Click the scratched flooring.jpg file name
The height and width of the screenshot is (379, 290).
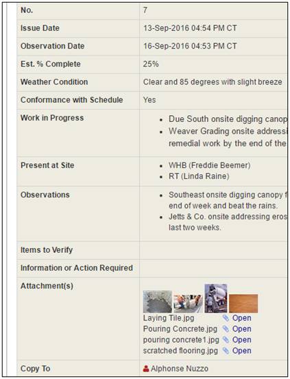click(180, 351)
